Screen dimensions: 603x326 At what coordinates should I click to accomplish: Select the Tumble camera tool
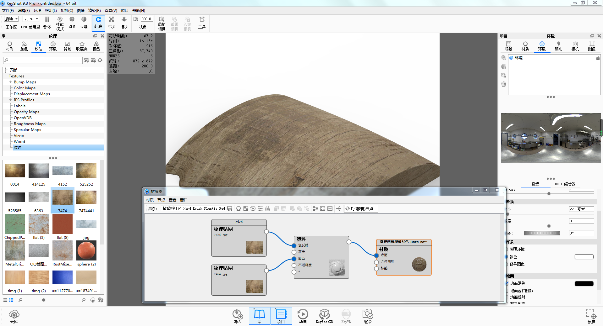tap(98, 23)
